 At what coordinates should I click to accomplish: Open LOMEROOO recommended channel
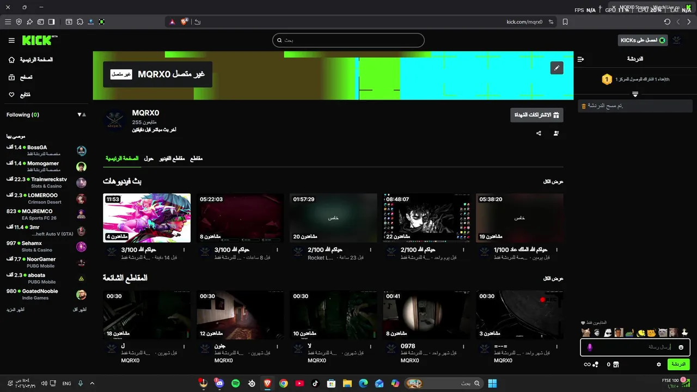46,198
